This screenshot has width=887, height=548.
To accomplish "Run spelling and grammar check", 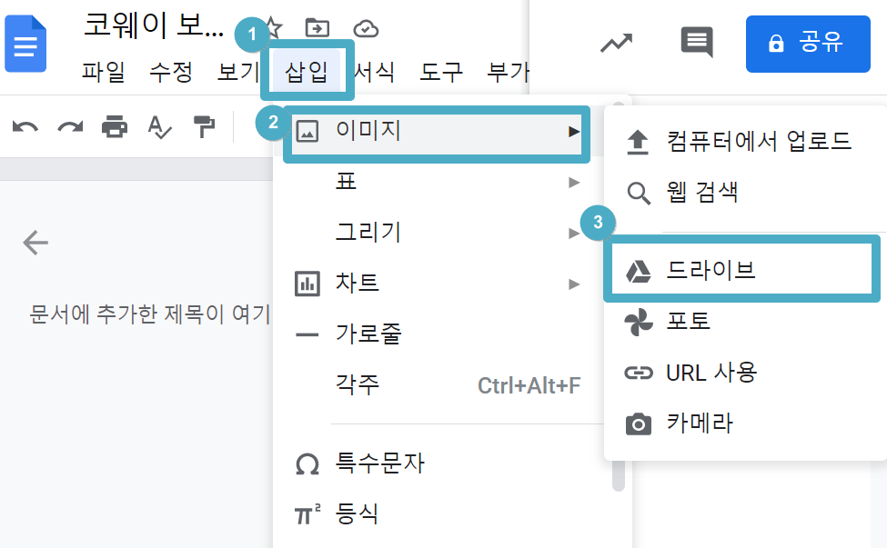I will pyautogui.click(x=159, y=127).
